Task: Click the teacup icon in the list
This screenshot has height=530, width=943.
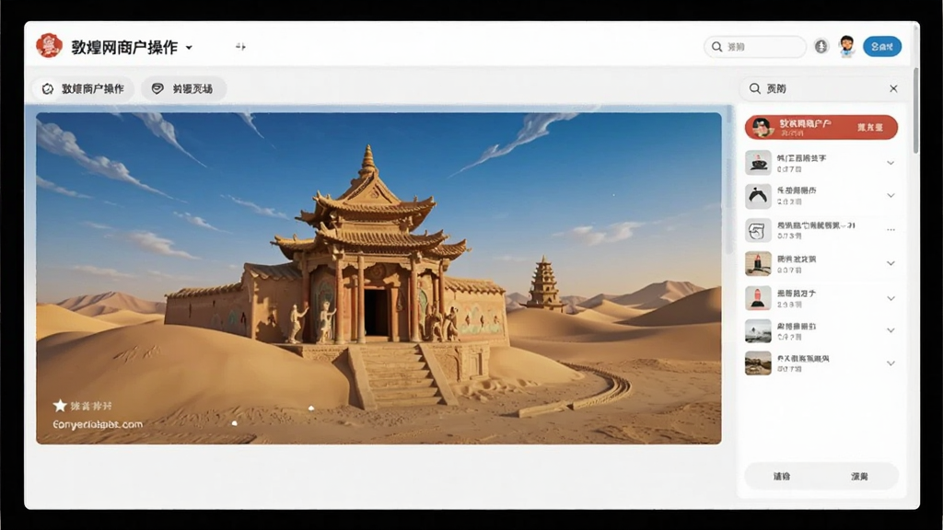Action: click(x=758, y=163)
